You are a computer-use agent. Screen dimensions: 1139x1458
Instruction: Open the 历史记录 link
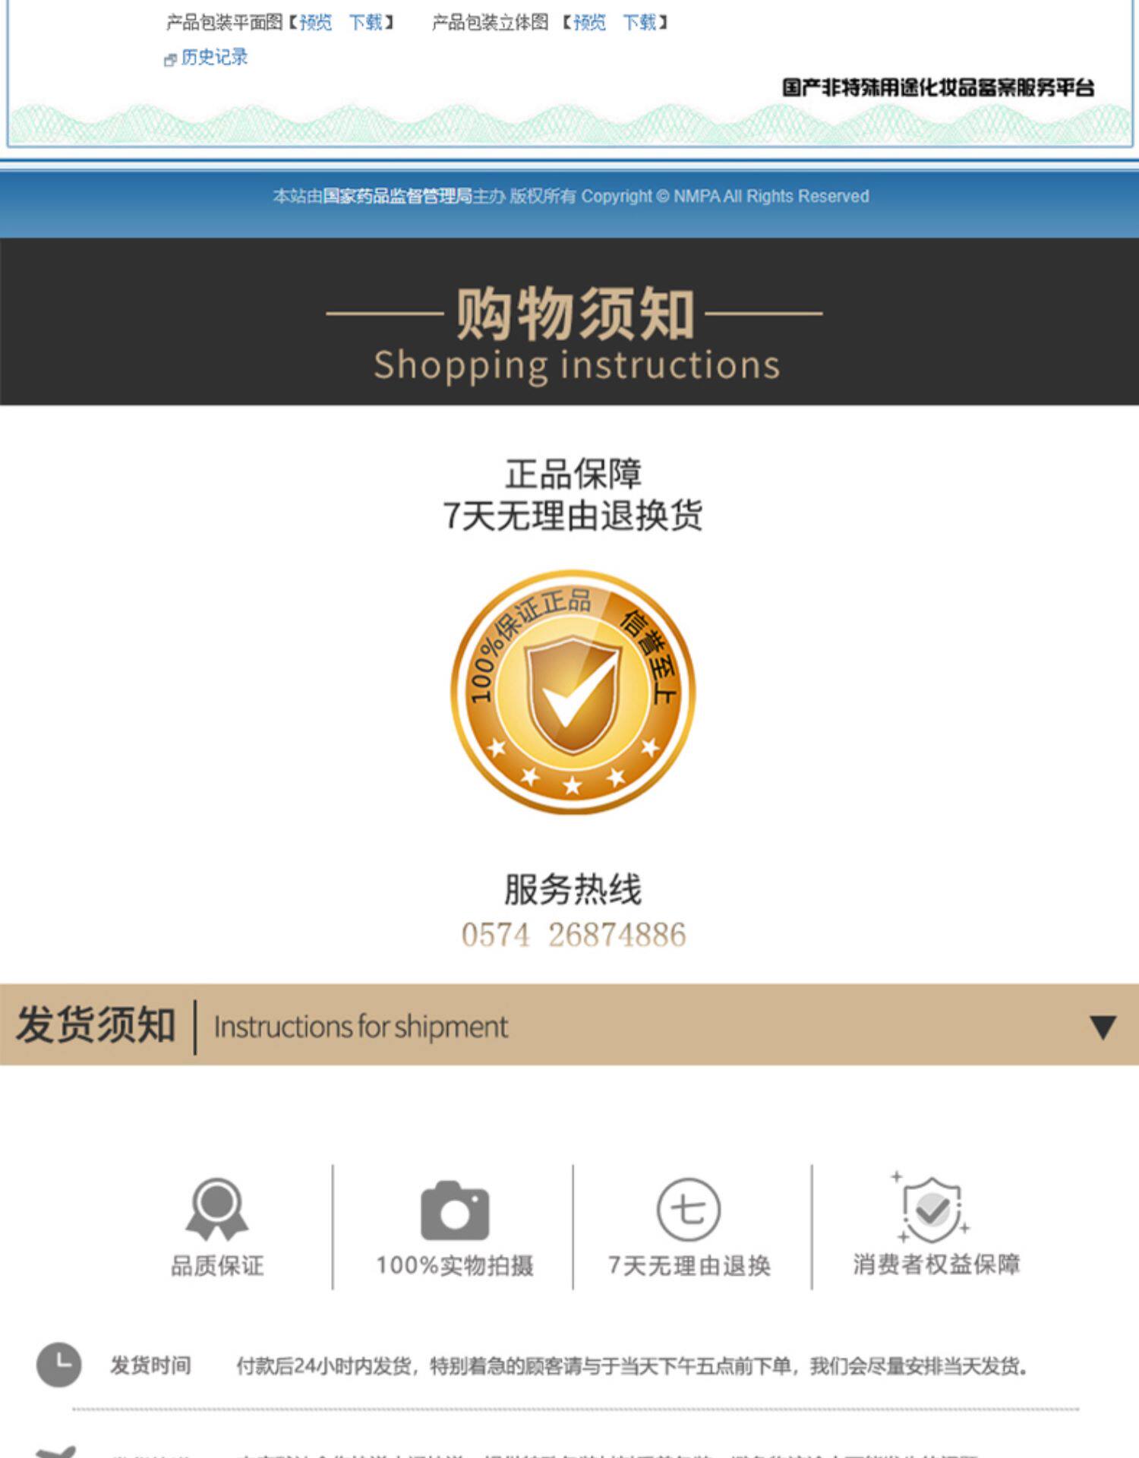[x=215, y=58]
